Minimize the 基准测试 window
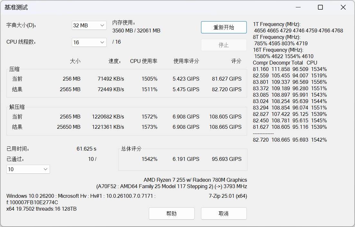 [298, 7]
